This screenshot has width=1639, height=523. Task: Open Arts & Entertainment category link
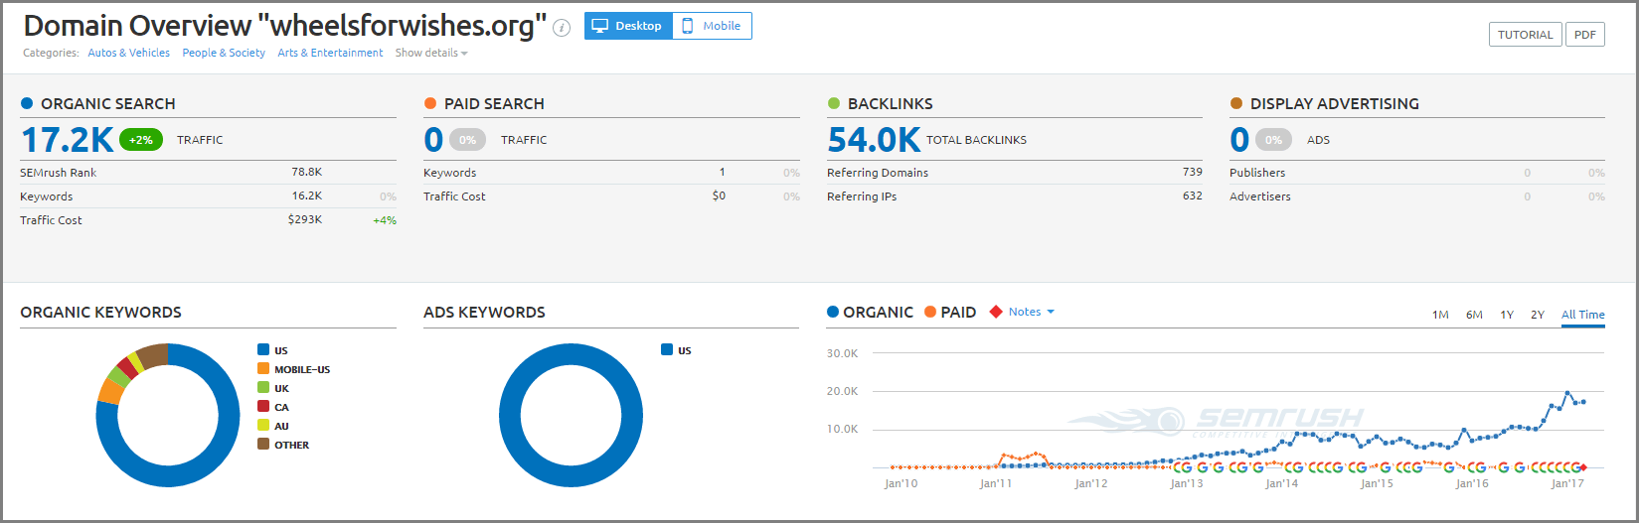coord(330,53)
